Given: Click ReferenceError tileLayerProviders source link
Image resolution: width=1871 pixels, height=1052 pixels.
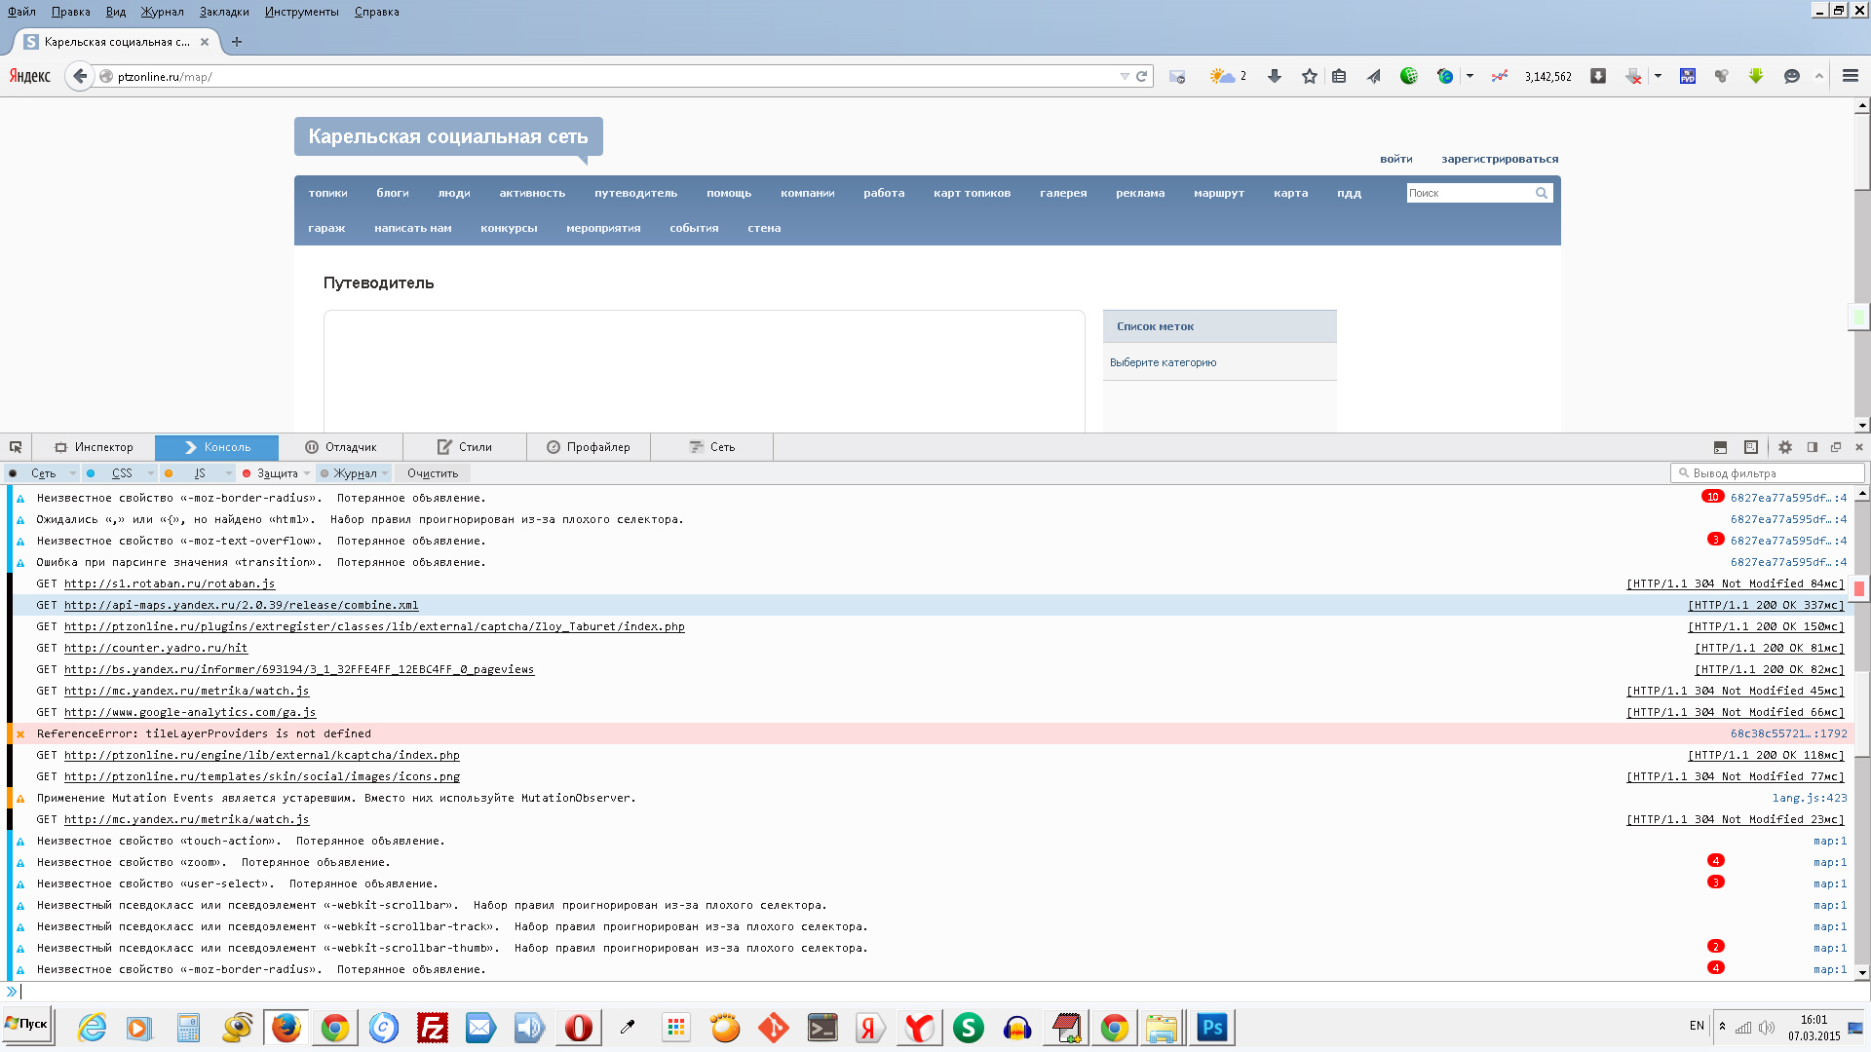Looking at the screenshot, I should (x=1788, y=733).
